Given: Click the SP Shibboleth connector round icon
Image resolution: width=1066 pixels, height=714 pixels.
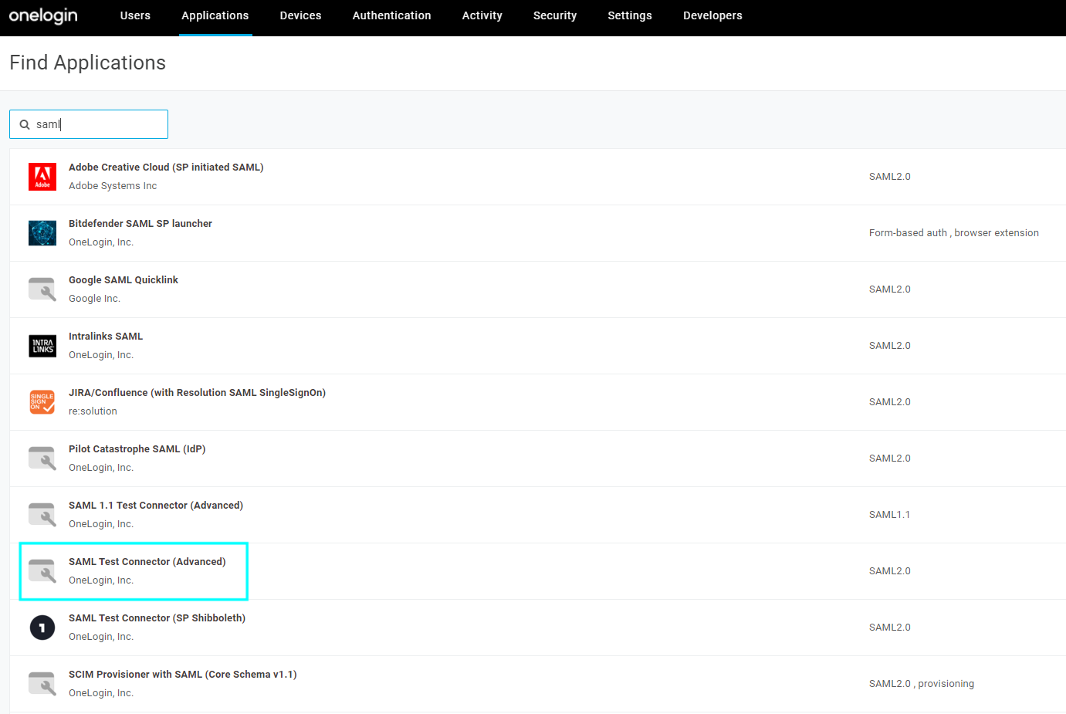Looking at the screenshot, I should point(42,628).
